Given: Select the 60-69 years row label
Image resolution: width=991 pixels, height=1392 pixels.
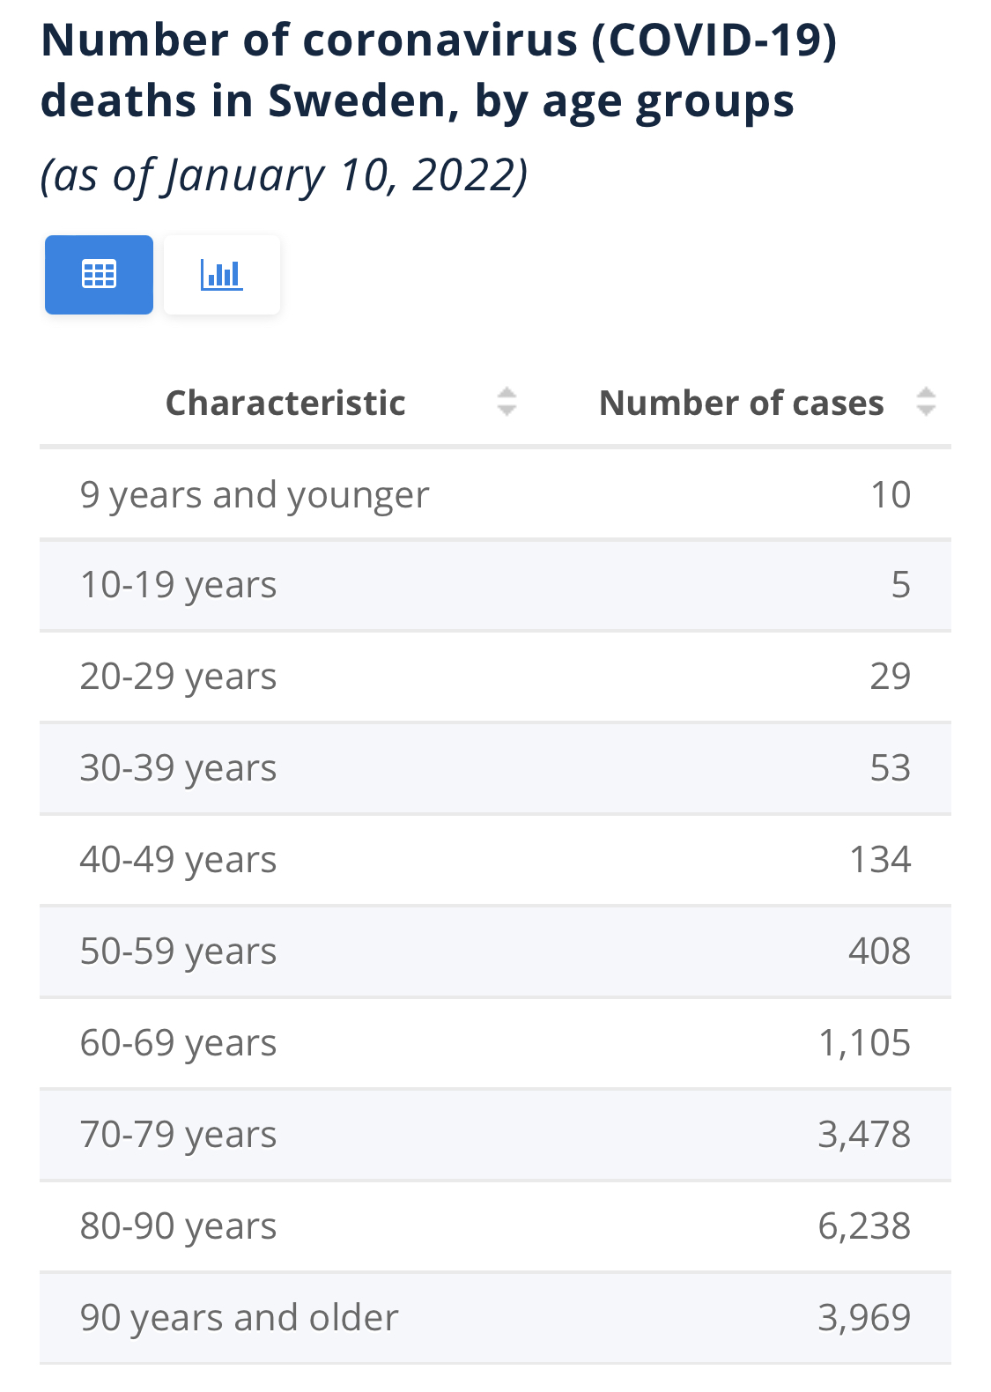Looking at the screenshot, I should (178, 1043).
